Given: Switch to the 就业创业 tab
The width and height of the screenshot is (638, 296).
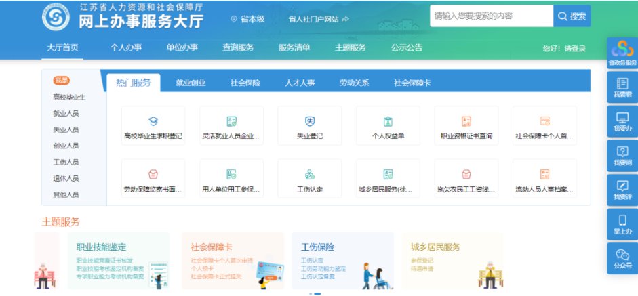Looking at the screenshot, I should click(191, 83).
